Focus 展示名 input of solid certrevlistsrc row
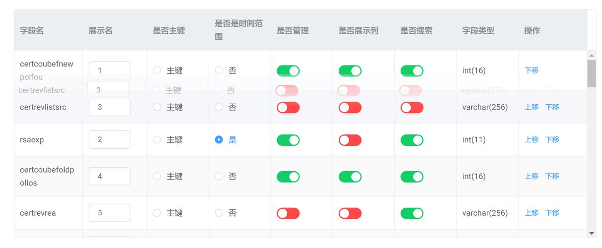Image resolution: width=602 pixels, height=248 pixels. pyautogui.click(x=109, y=107)
